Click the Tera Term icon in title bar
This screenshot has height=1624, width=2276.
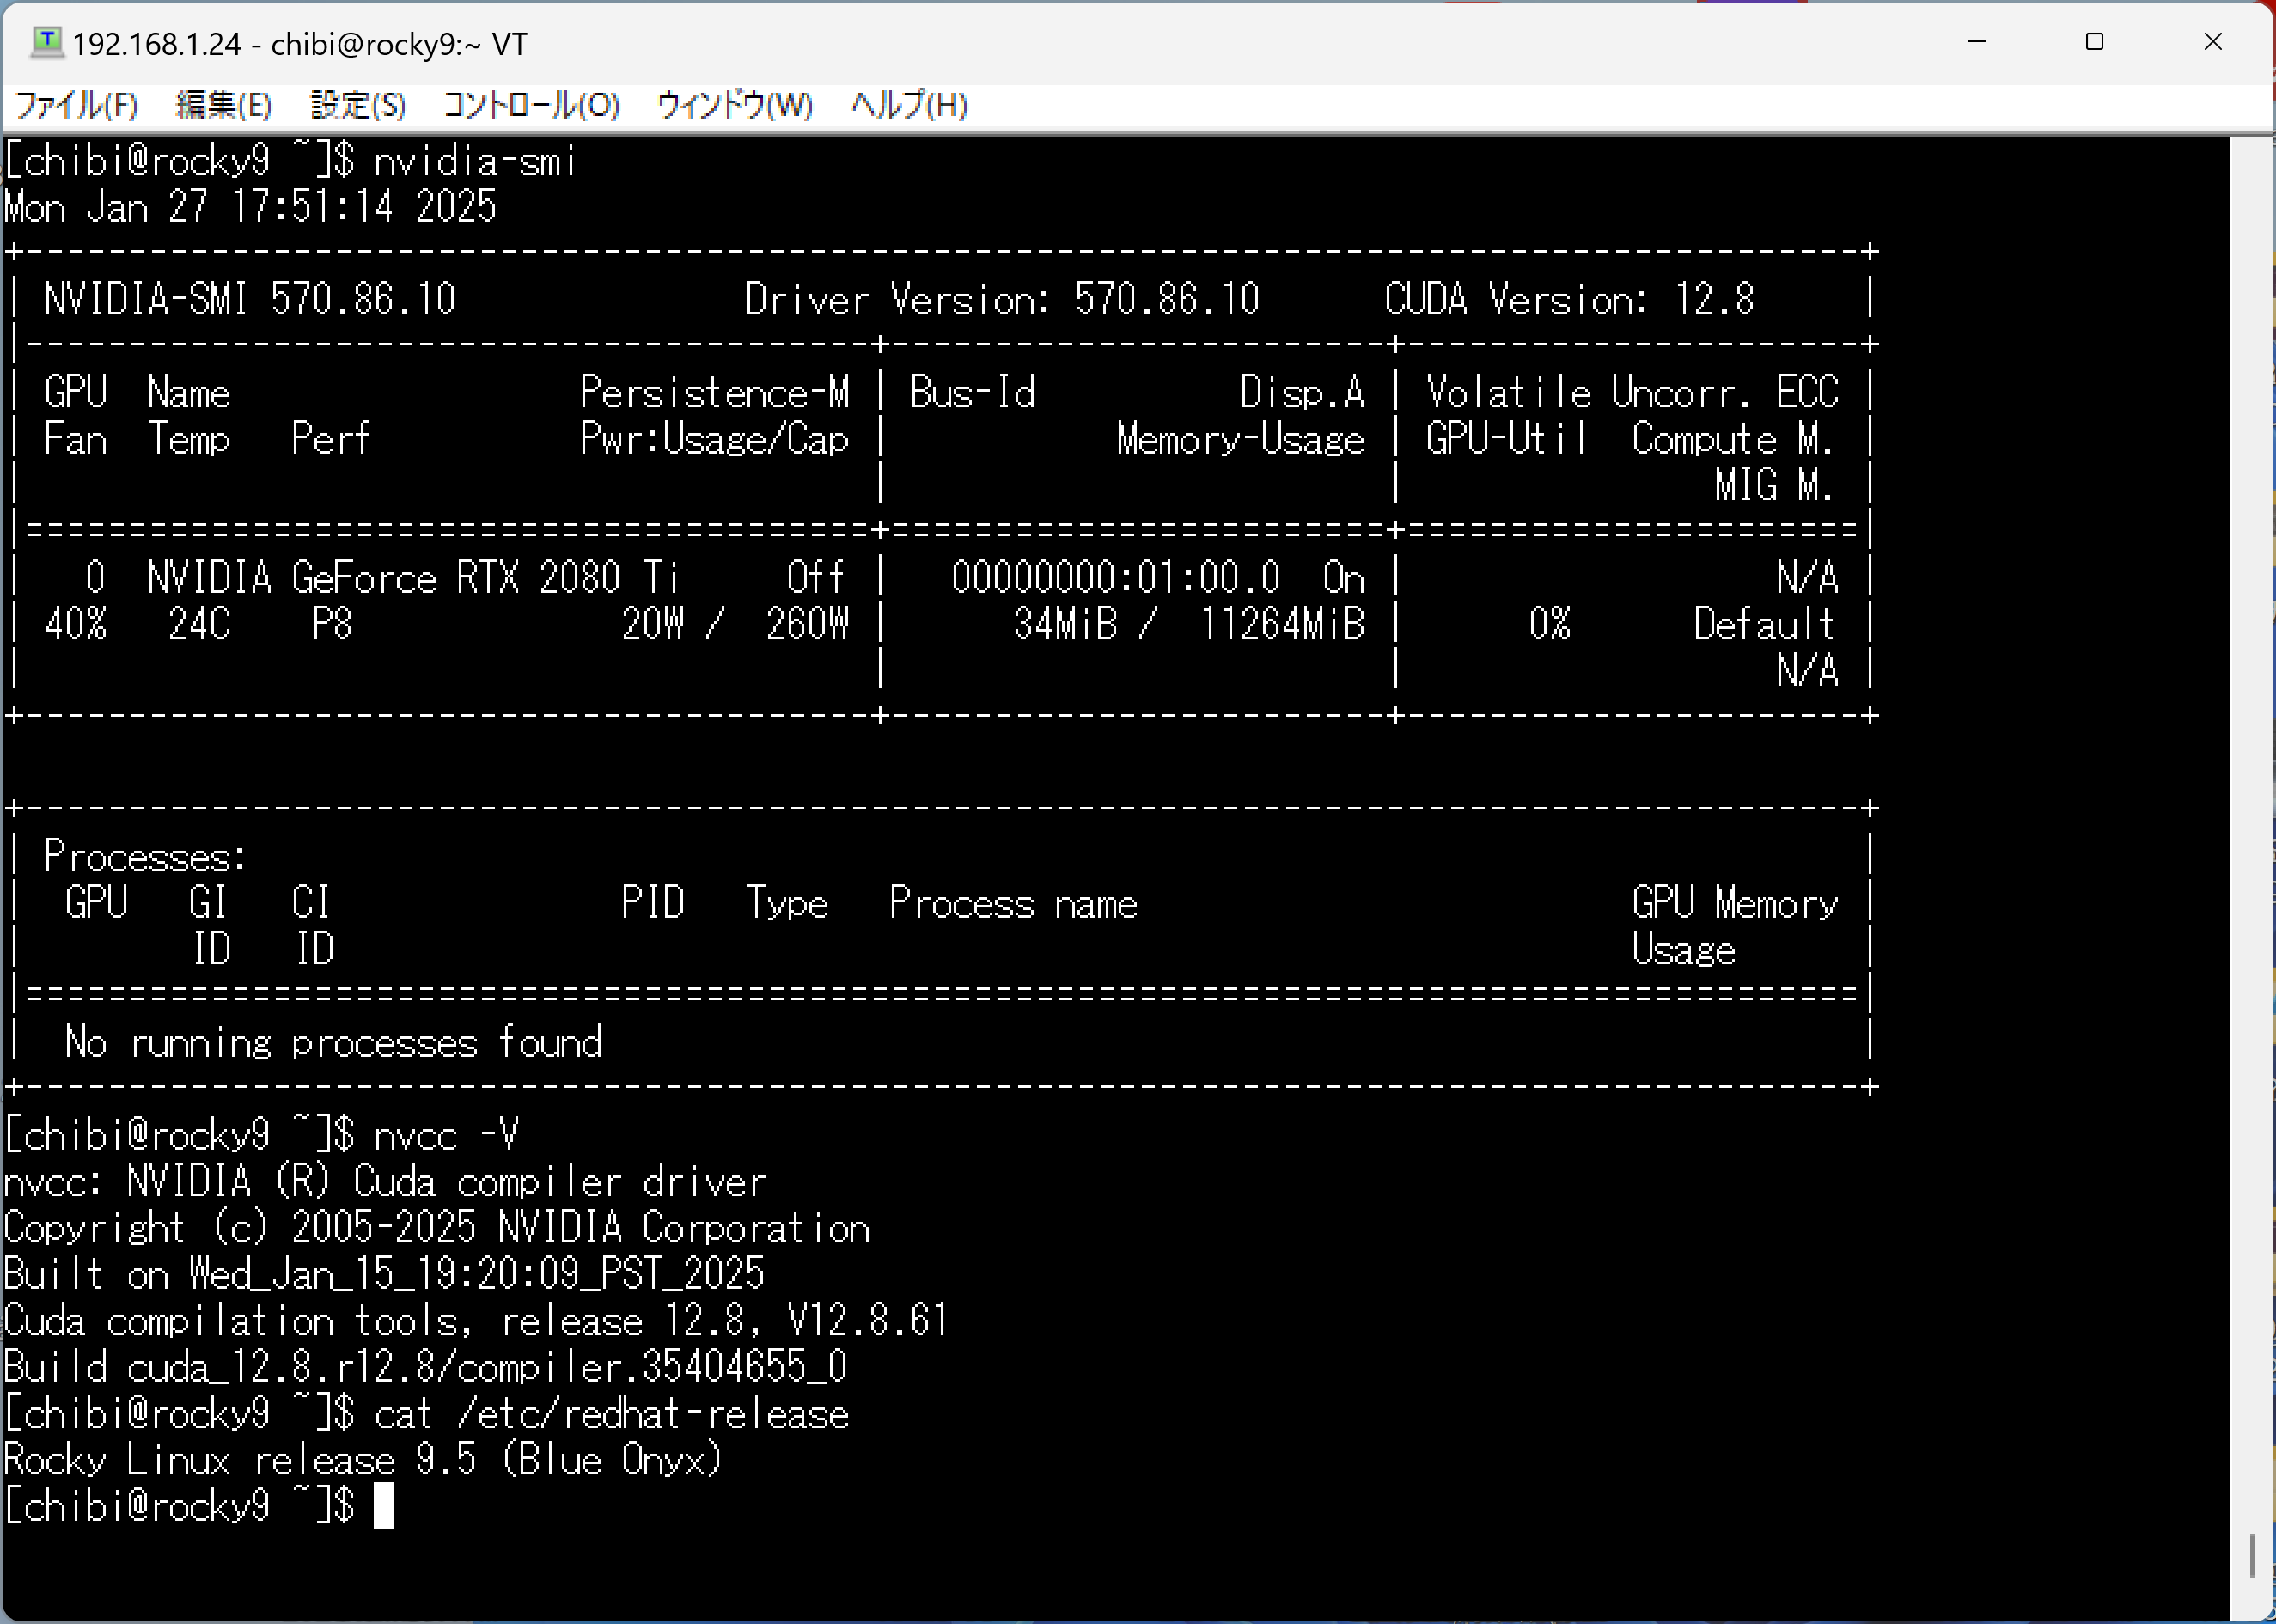(x=47, y=42)
